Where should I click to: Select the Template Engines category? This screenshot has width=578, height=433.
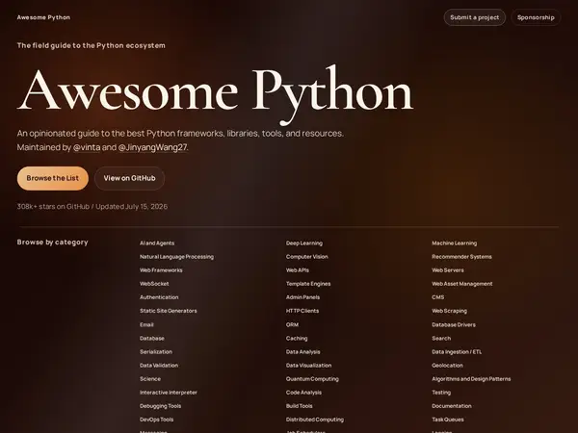coord(308,284)
